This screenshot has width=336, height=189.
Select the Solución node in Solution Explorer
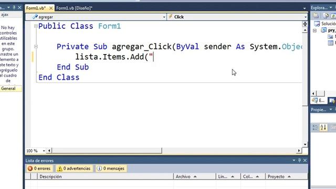325,24
